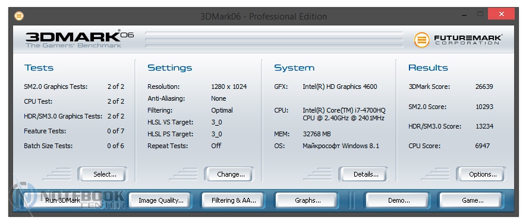Click the HDR/SM3.0 Score value 13234
This screenshot has height=224, width=526.
484,126
